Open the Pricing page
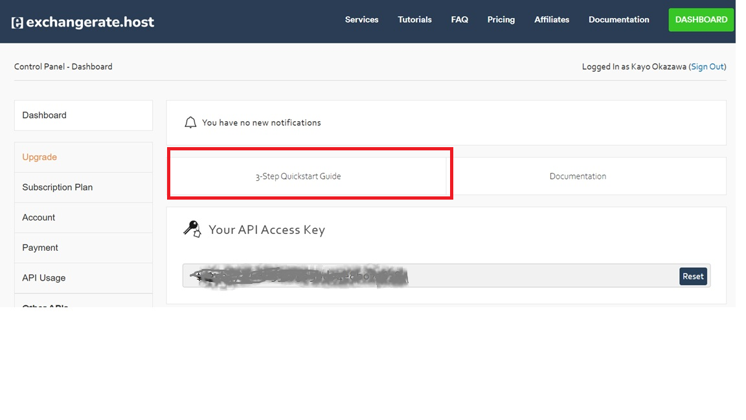Viewport: 746px width, 420px height. (501, 19)
